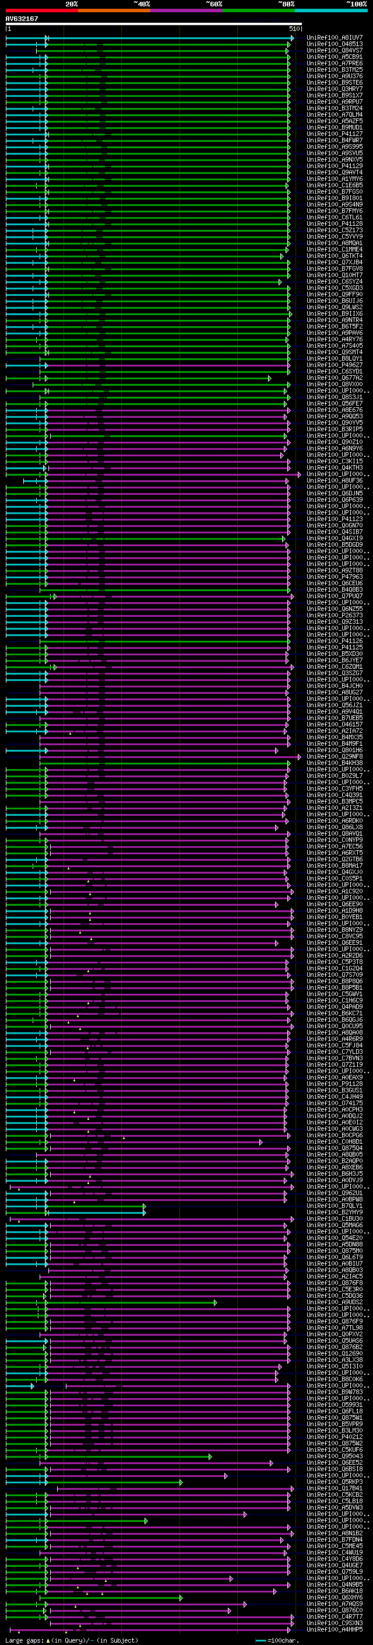Screen dimensions: 373x1645
Task: Select the query name AV632167
Action: 22,19
